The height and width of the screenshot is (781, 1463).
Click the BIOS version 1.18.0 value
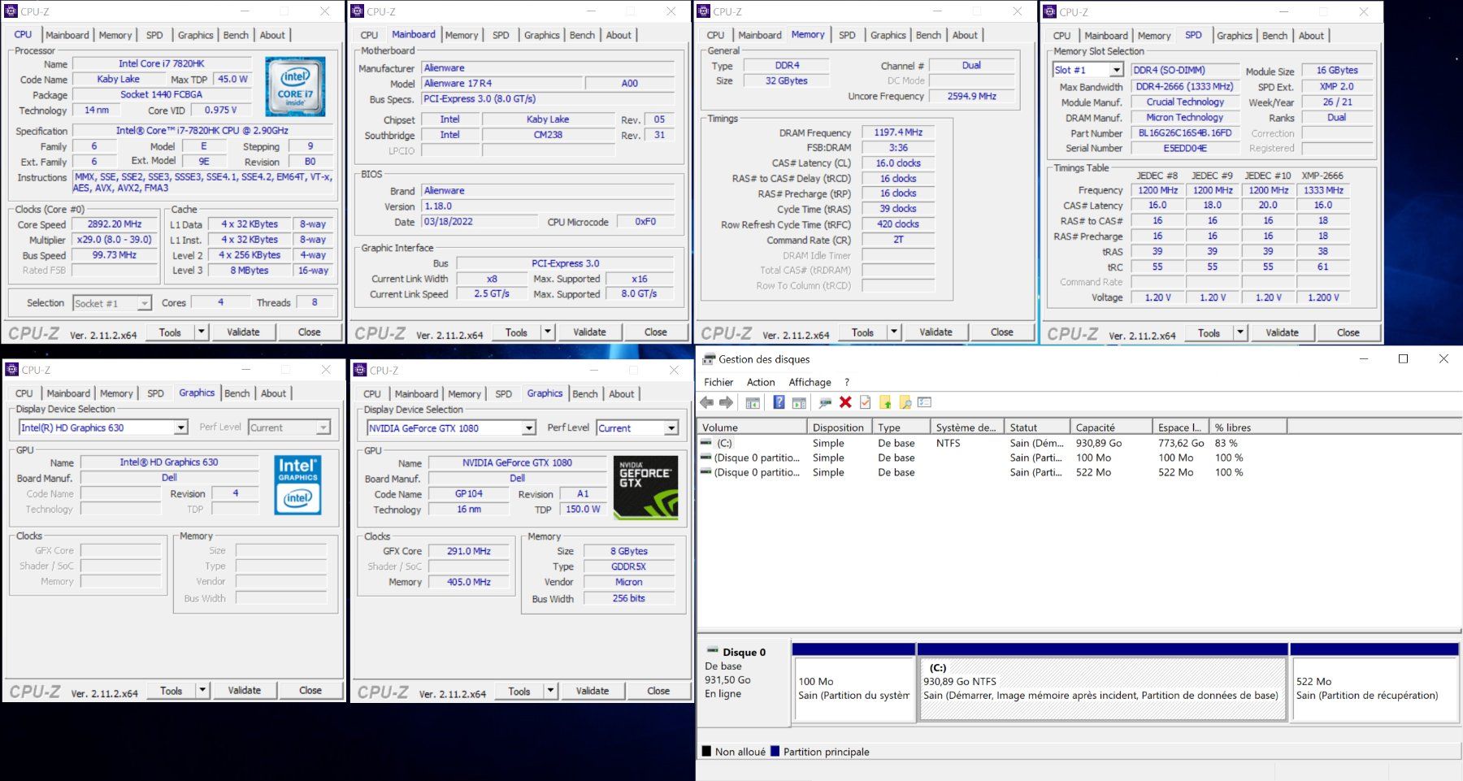point(549,206)
